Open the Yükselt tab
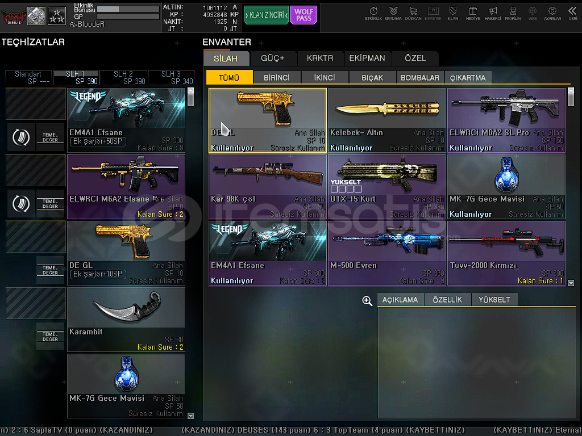The width and height of the screenshot is (582, 436). pos(494,300)
